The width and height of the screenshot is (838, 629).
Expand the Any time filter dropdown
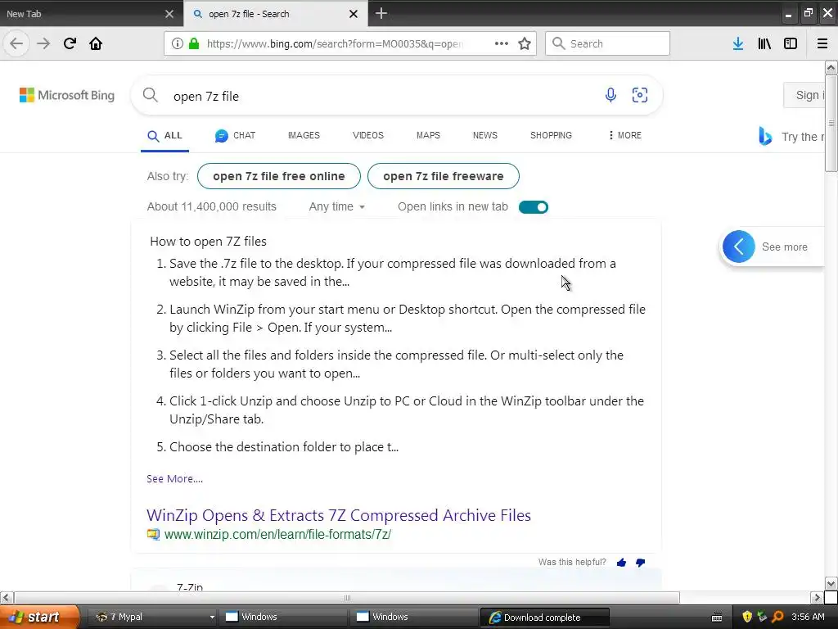(336, 206)
